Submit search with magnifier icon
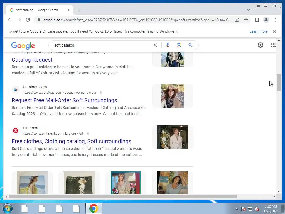285x214 pixels. click(190, 45)
